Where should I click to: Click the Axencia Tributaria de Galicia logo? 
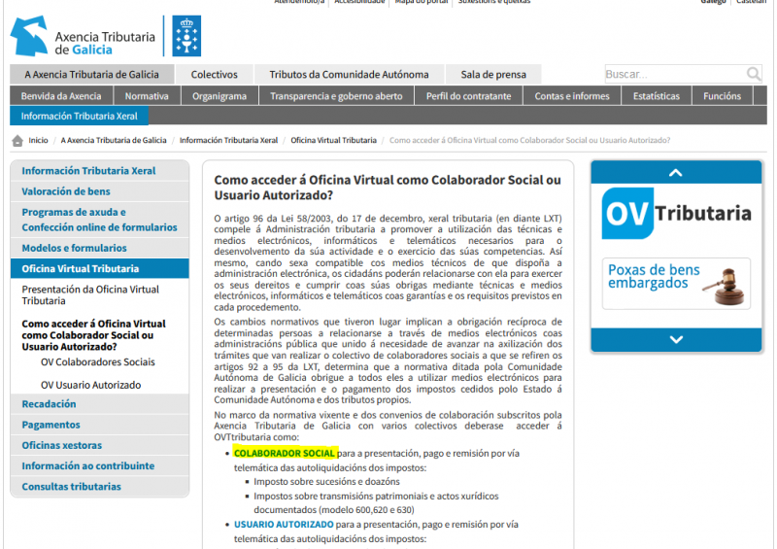click(x=83, y=36)
